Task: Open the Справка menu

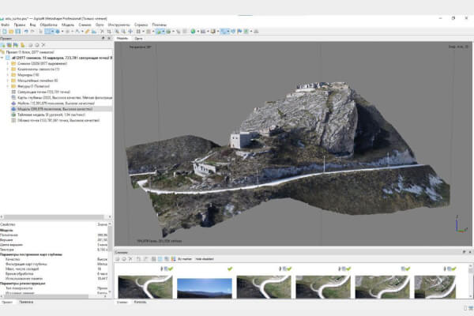Action: click(141, 24)
